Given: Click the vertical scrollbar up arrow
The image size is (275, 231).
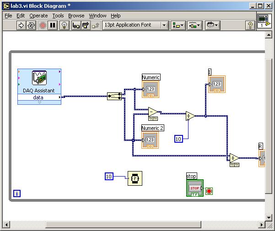Looking at the screenshot, I should click(x=269, y=35).
